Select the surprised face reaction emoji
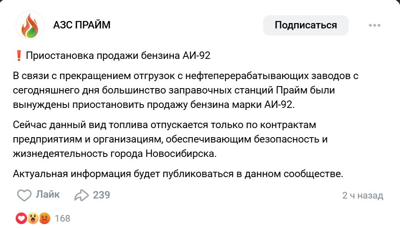The height and width of the screenshot is (229, 400). pos(33,218)
